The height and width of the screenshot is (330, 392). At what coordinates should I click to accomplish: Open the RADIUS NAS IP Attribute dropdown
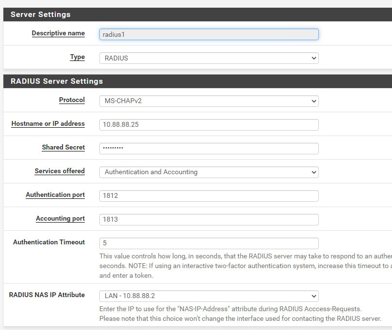(208, 296)
